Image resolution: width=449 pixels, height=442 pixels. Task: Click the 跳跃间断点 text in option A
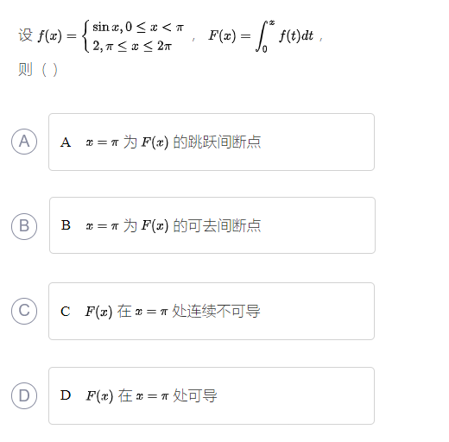click(x=224, y=142)
